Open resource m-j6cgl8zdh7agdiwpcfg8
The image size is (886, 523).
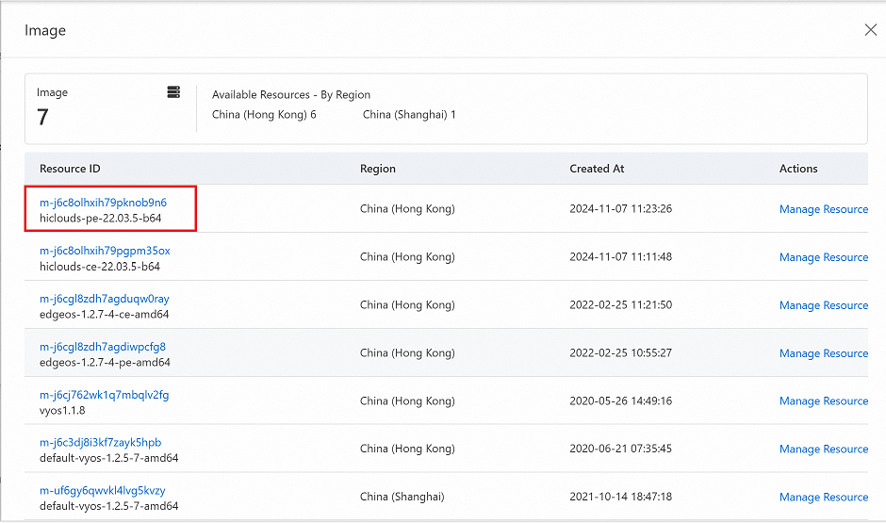(103, 346)
